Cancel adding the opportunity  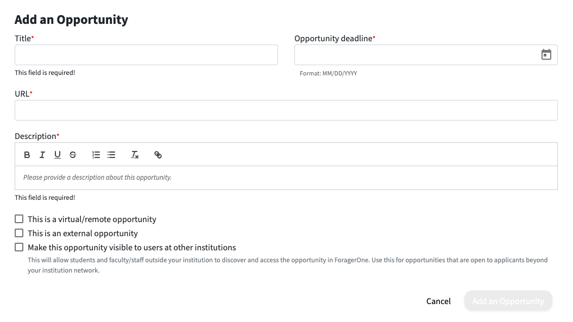coord(438,301)
